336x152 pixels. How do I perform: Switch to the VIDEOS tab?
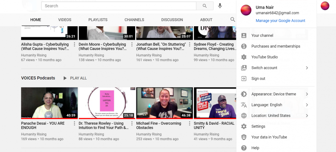(x=65, y=20)
